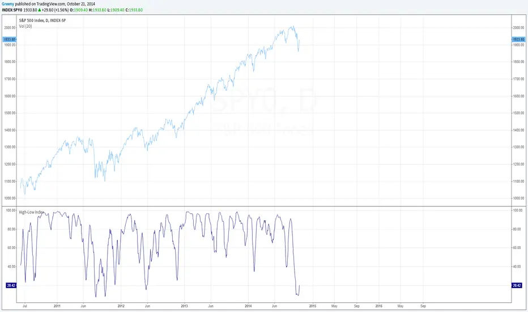Click the 1500.00 label on the right price axis
Image resolution: width=528 pixels, height=312 pixels.
click(x=518, y=113)
